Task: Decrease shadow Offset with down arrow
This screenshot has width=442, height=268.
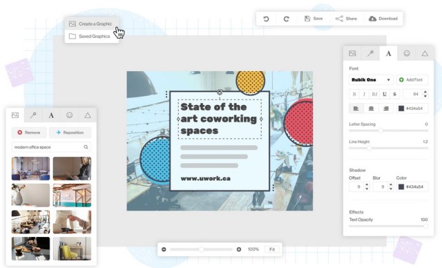Action: [x=367, y=189]
